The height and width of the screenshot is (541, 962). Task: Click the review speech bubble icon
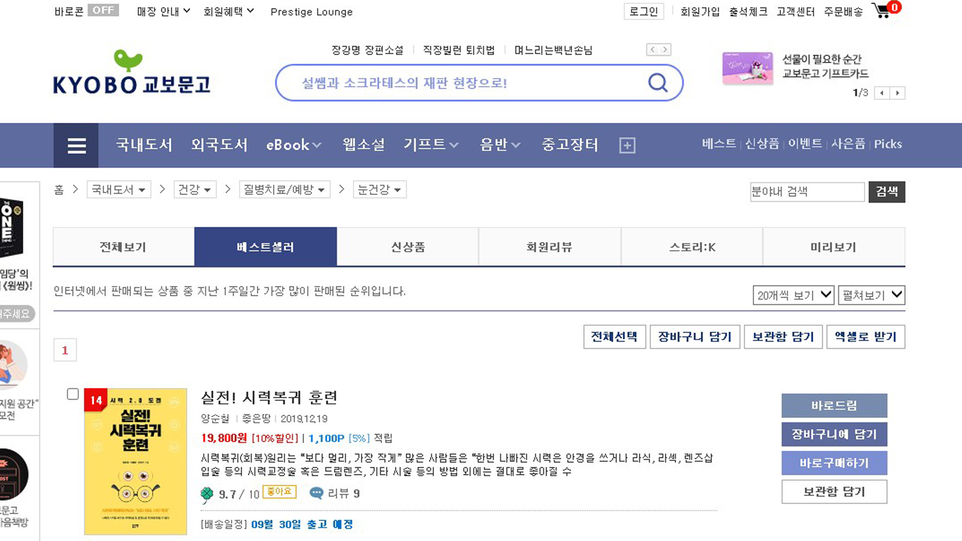pyautogui.click(x=316, y=493)
